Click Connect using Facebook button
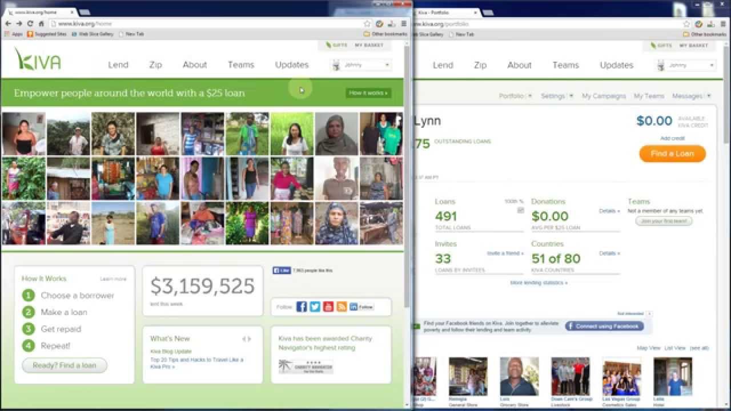The width and height of the screenshot is (731, 411). 605,326
